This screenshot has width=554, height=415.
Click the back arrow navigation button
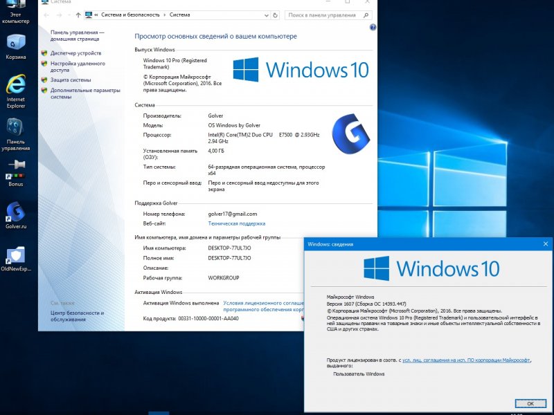click(x=46, y=15)
